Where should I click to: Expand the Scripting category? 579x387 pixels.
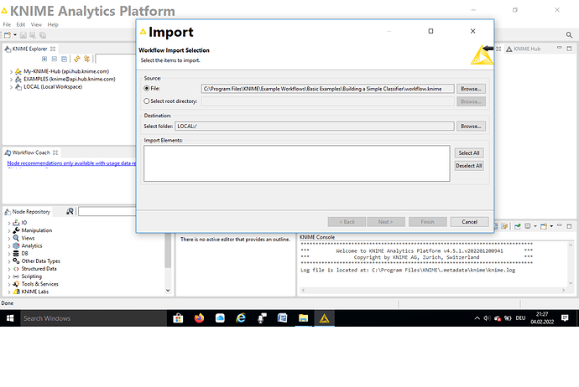[x=9, y=276]
